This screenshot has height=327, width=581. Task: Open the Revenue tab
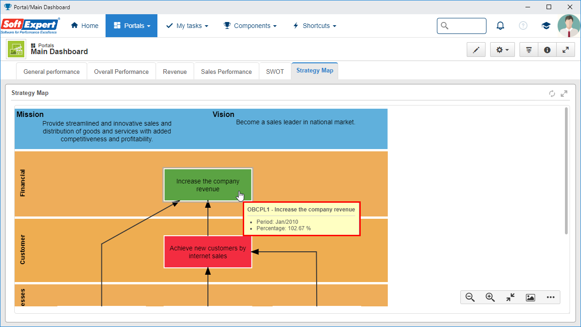pos(175,72)
